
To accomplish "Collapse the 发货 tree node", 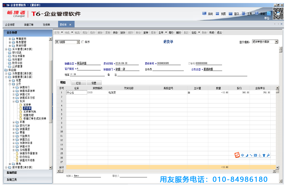I will point(14,101).
